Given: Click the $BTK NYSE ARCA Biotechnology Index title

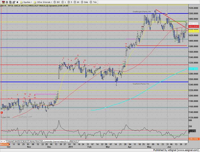Looking at the screenshot, I should coord(34,6).
